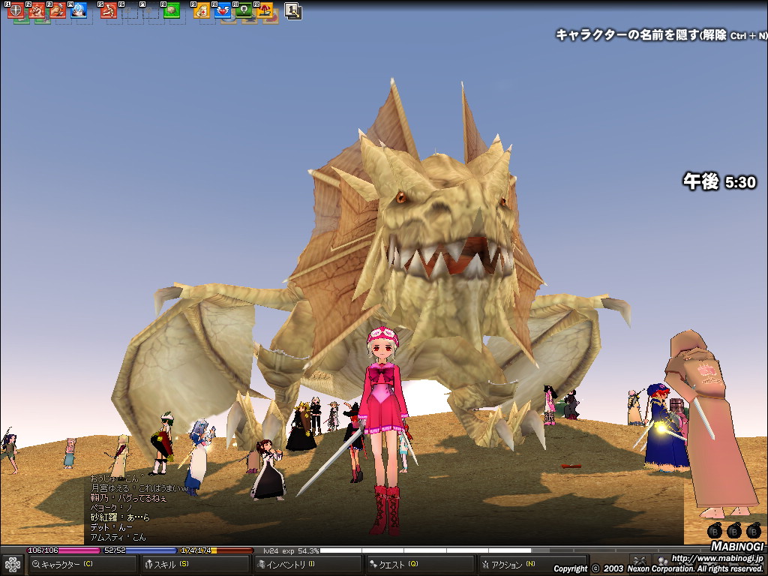Screen dimensions: 768x576
Task: Open the アクション (N) action menu
Action: point(533,564)
